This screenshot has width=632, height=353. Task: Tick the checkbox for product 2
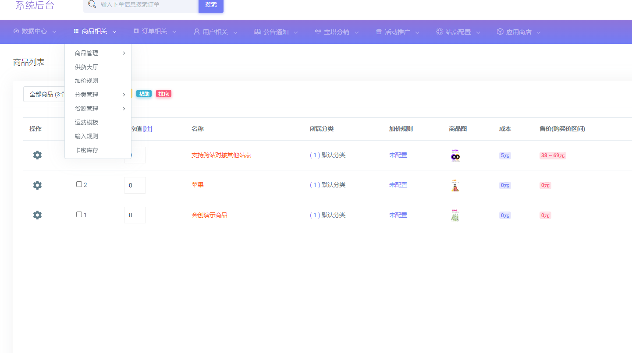[x=79, y=184]
